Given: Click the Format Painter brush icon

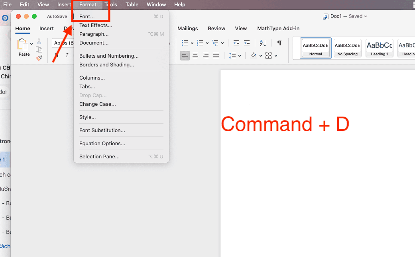Looking at the screenshot, I should [x=39, y=58].
